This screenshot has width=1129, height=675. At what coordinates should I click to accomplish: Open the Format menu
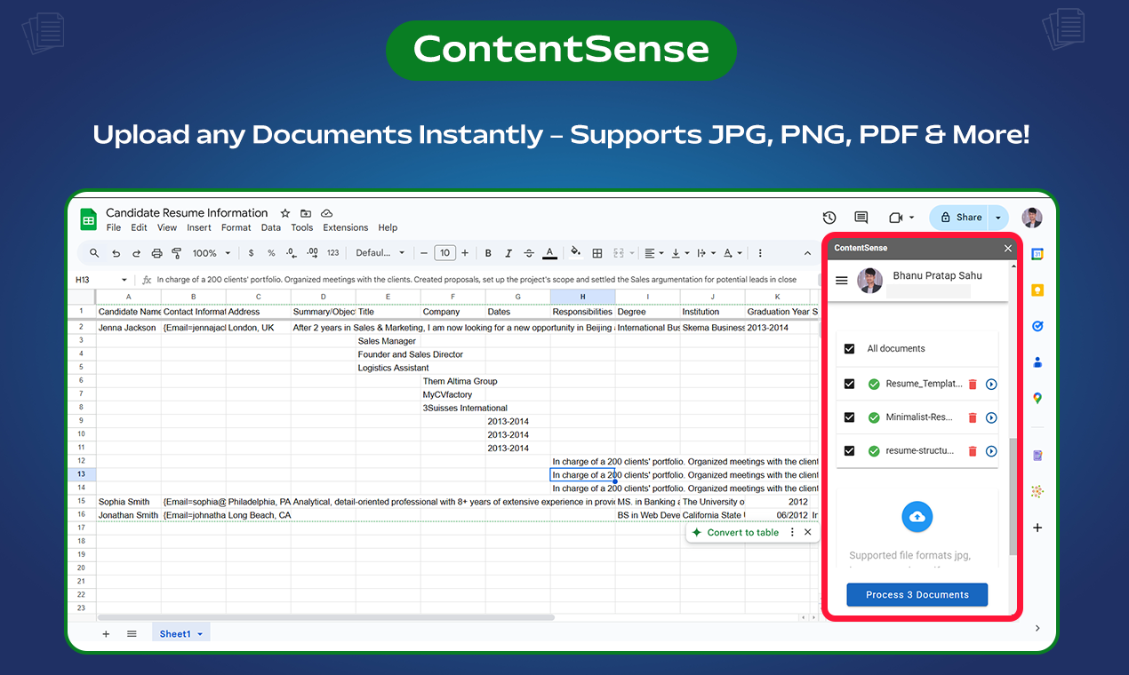pyautogui.click(x=236, y=227)
